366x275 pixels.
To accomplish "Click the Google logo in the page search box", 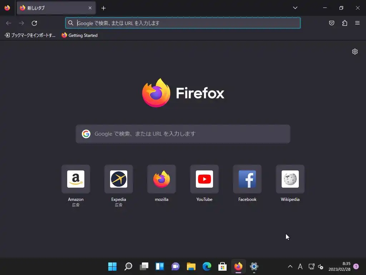I will tap(86, 134).
